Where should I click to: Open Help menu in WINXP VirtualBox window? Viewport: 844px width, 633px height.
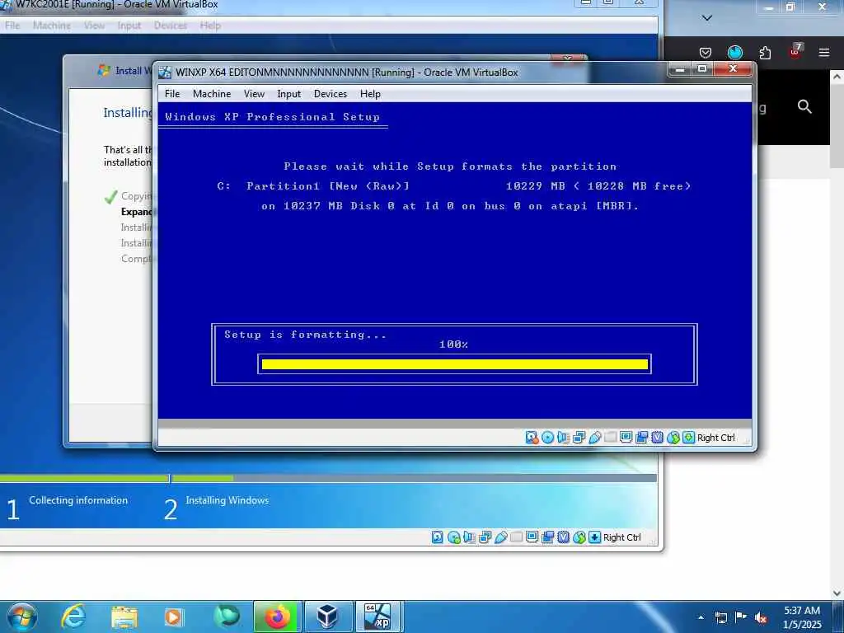pos(370,94)
